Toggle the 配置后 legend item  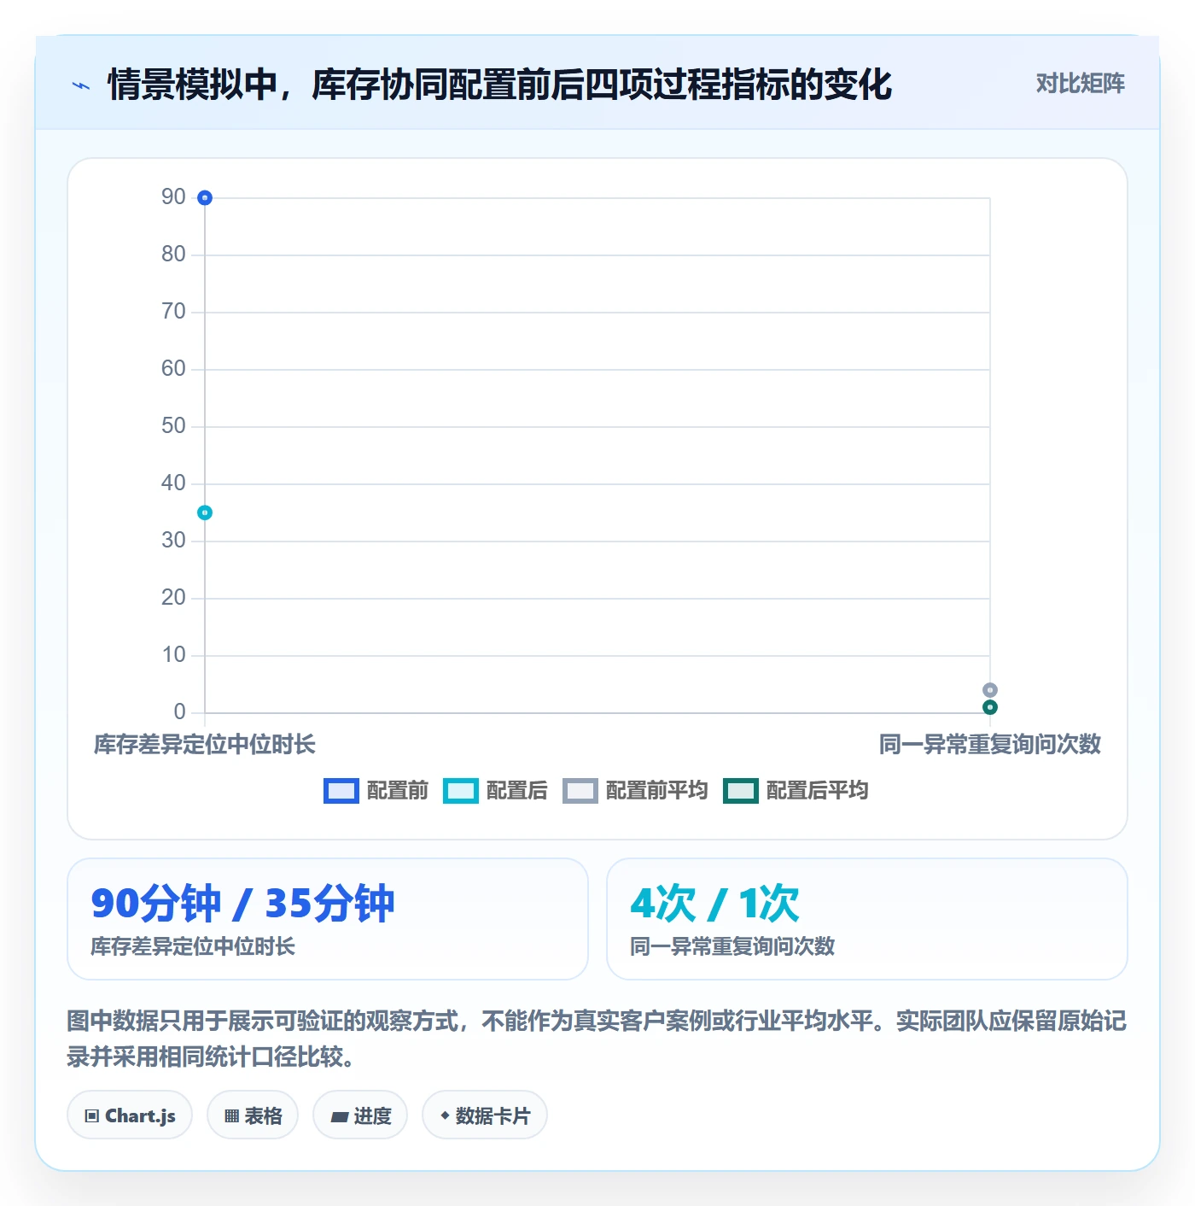tap(495, 790)
